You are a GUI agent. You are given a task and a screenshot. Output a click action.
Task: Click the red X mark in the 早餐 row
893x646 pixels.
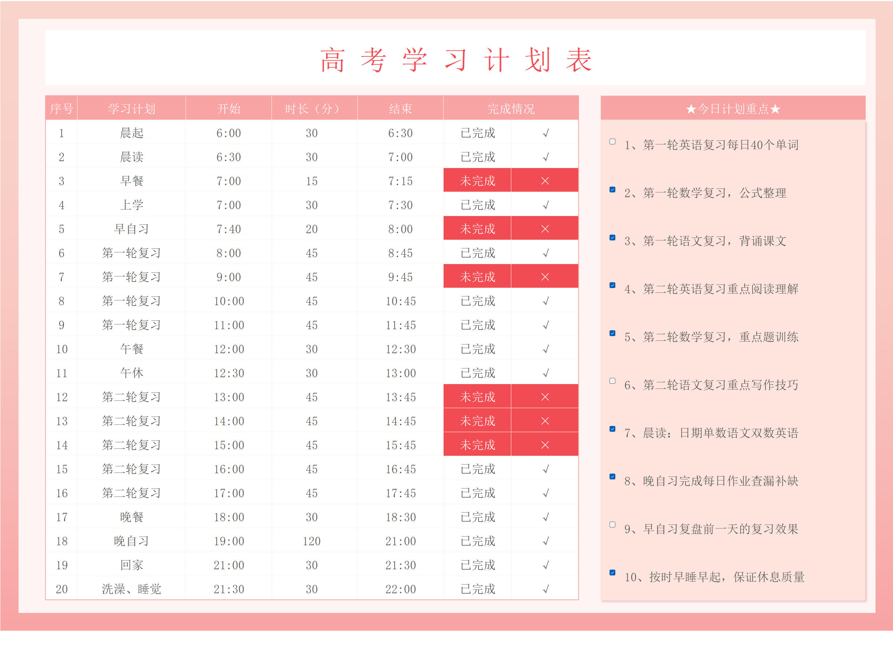click(545, 181)
